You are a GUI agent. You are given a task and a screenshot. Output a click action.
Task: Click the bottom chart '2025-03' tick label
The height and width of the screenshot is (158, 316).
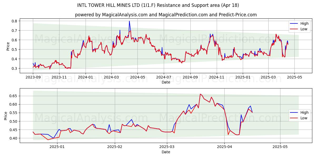point(167,147)
